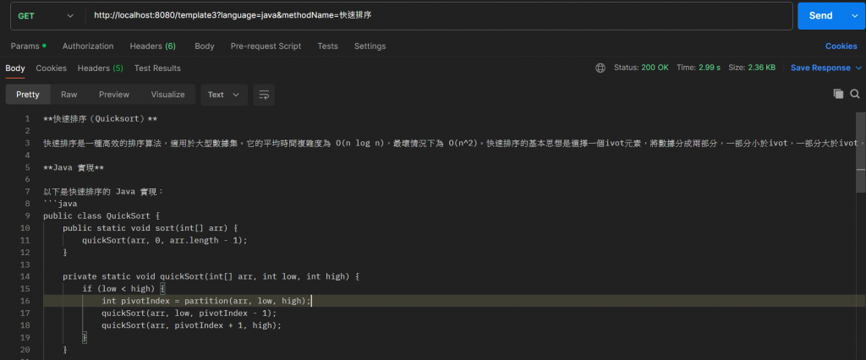Switch to request Body tab
This screenshot has height=360, width=866.
pos(205,46)
